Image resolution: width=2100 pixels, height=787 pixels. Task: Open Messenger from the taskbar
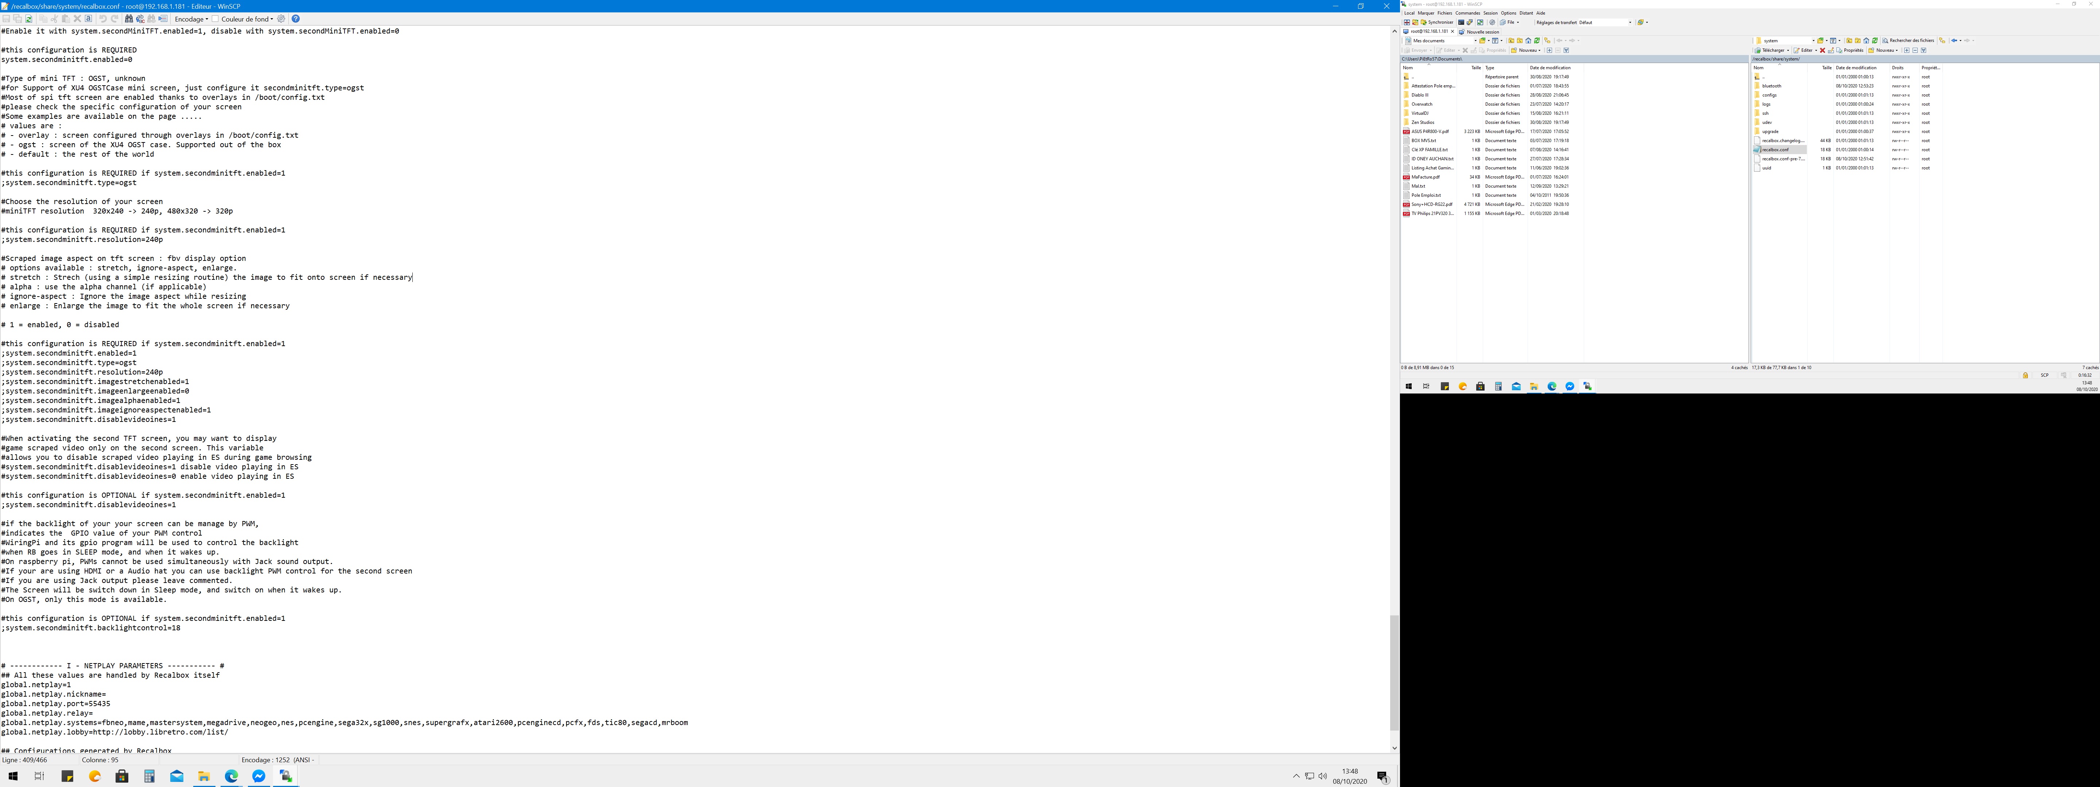(258, 776)
